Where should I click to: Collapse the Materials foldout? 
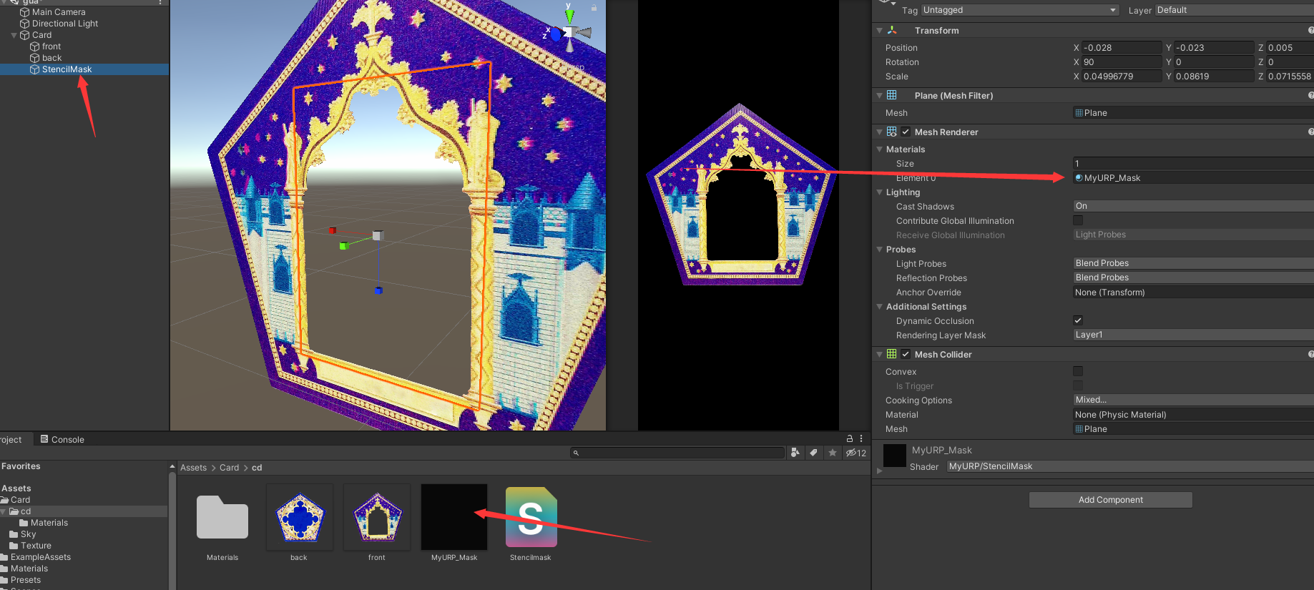(x=879, y=149)
